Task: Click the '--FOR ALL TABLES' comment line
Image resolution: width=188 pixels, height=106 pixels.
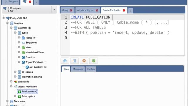Action: tap(88, 27)
